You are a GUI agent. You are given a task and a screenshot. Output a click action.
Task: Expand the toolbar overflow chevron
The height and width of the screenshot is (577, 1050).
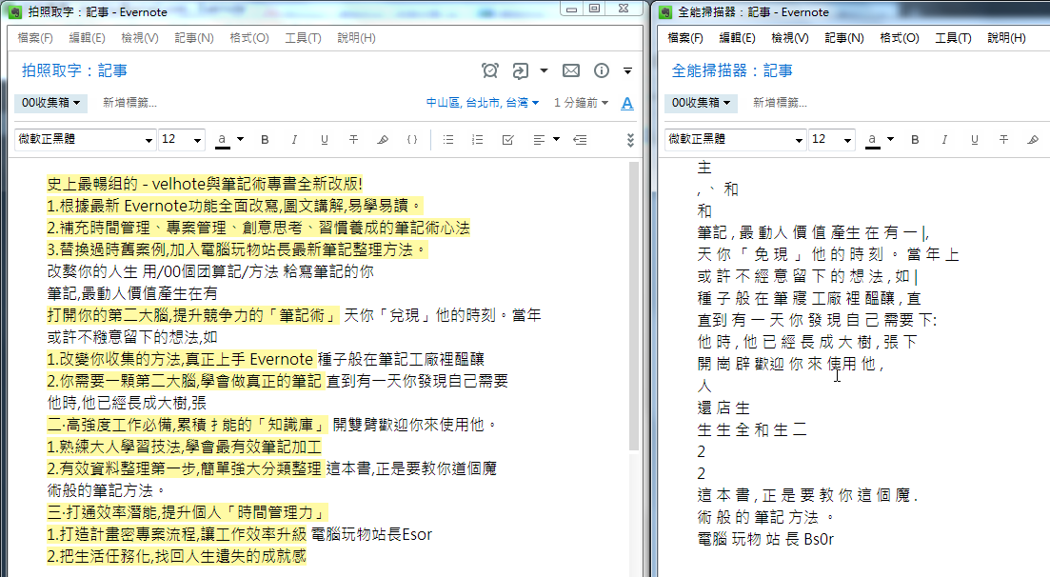(629, 139)
